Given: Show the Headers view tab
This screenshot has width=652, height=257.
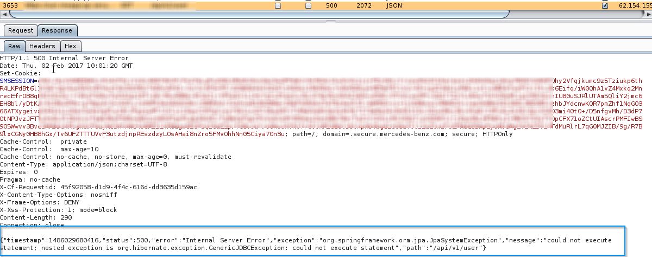Looking at the screenshot, I should tap(42, 47).
